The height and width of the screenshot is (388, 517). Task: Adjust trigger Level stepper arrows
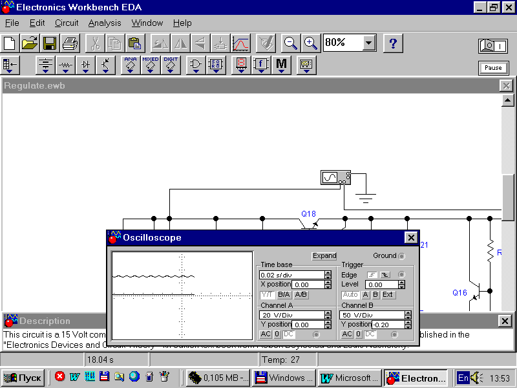tap(401, 285)
